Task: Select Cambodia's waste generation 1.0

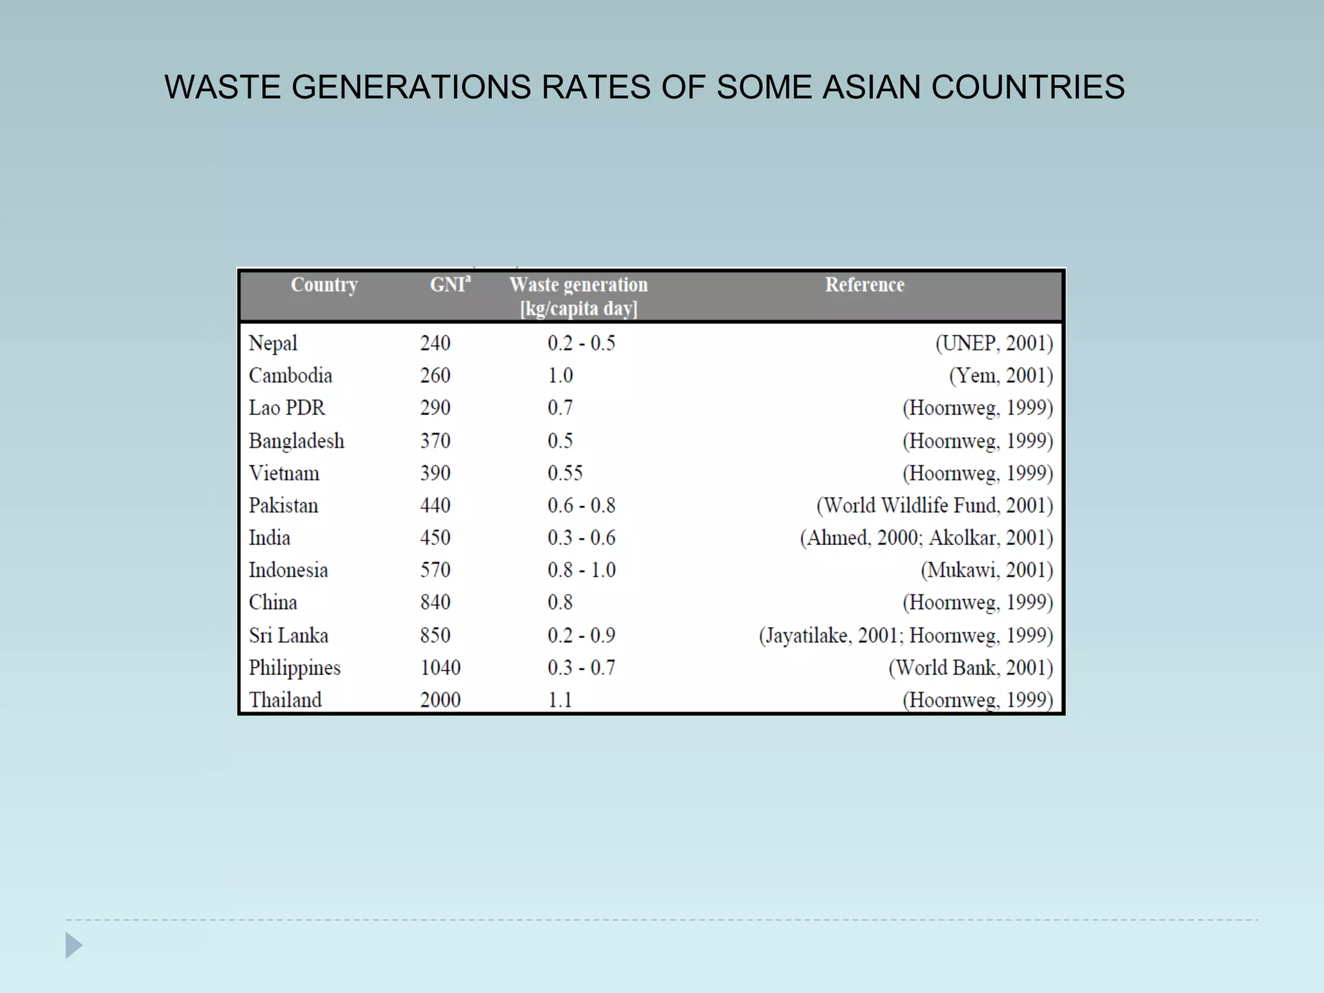Action: click(560, 376)
